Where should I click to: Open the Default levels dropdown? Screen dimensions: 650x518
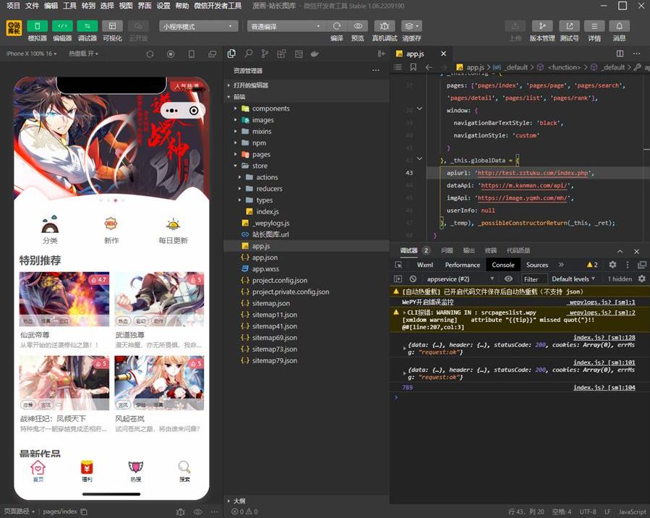pos(573,279)
